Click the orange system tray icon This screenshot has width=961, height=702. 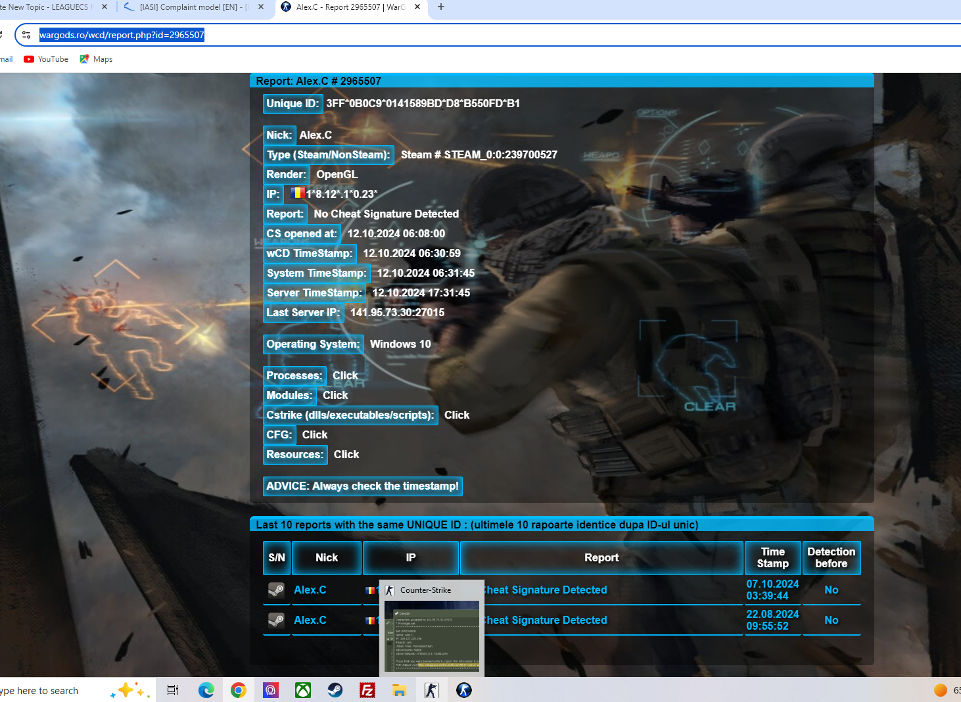click(x=941, y=690)
